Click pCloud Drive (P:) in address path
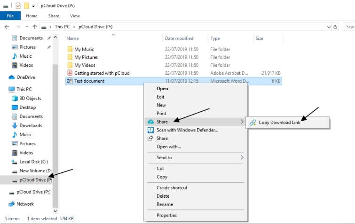Viewport: 355px width, 224px height. pyautogui.click(x=95, y=27)
